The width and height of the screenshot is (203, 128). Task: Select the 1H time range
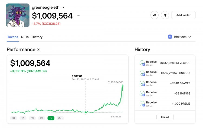tap(14, 118)
